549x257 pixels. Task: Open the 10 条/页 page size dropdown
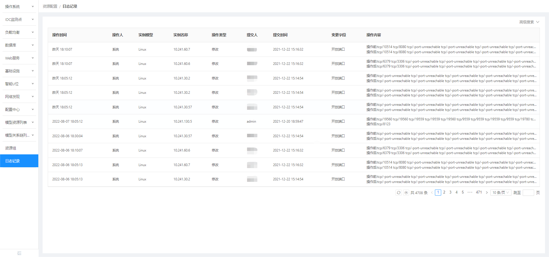coord(501,193)
